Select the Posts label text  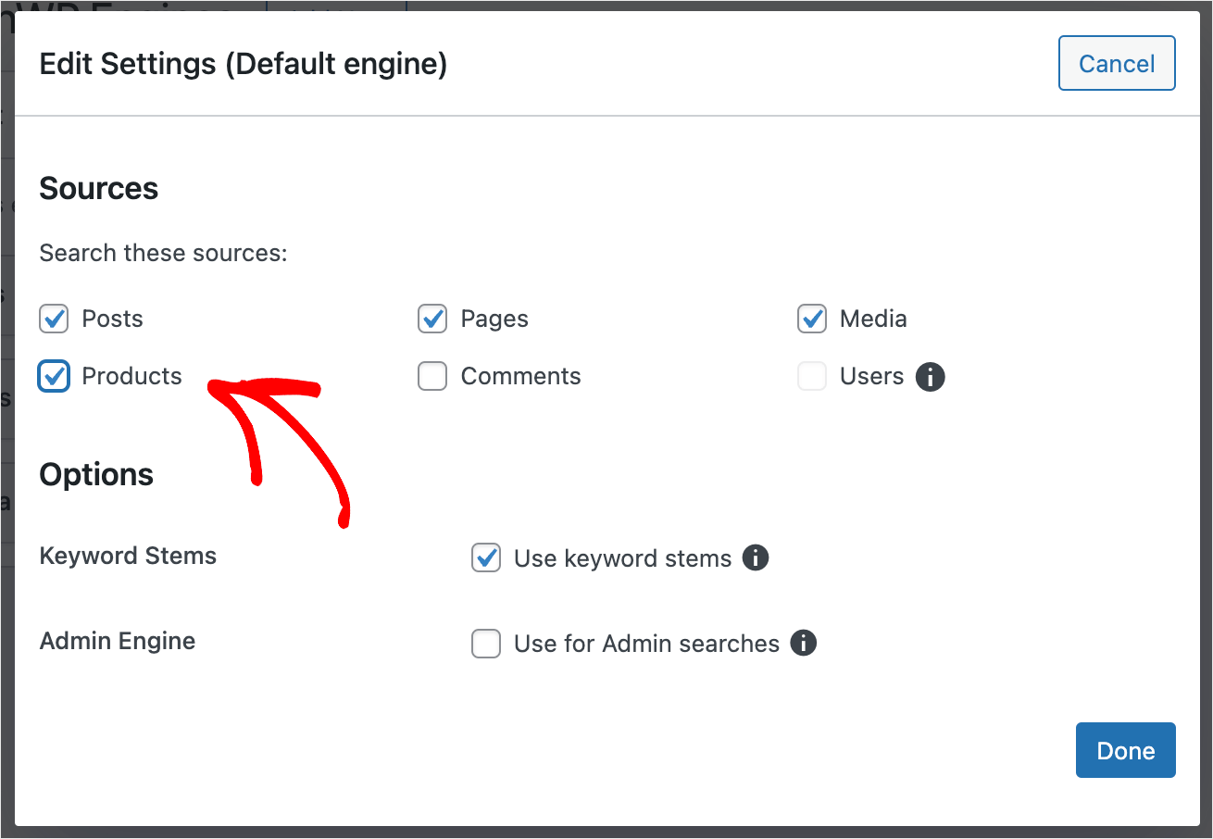pos(113,319)
